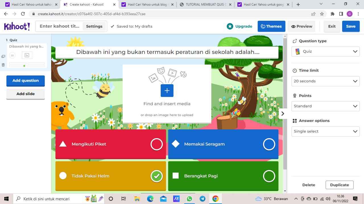Save the kahoot
The width and height of the screenshot is (364, 204).
click(351, 26)
